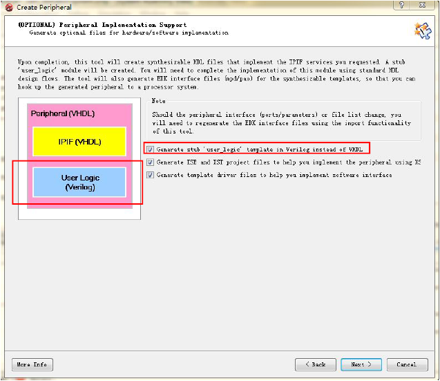Go back with the Back button

coord(316,364)
